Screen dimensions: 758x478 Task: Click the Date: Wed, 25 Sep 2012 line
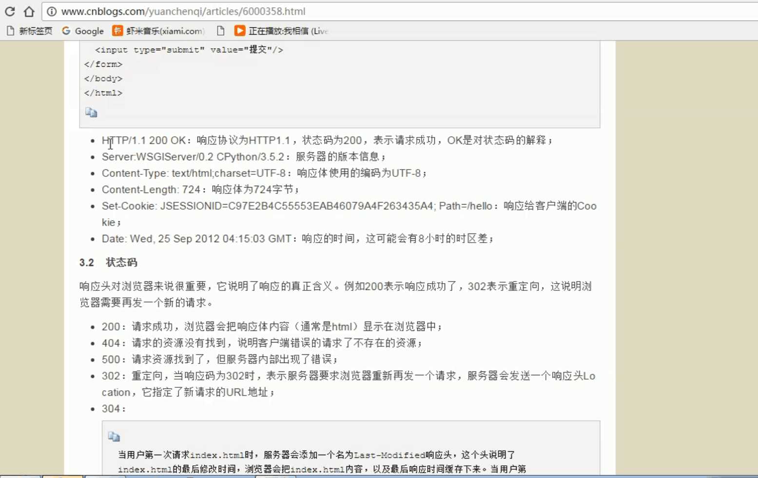pyautogui.click(x=297, y=239)
